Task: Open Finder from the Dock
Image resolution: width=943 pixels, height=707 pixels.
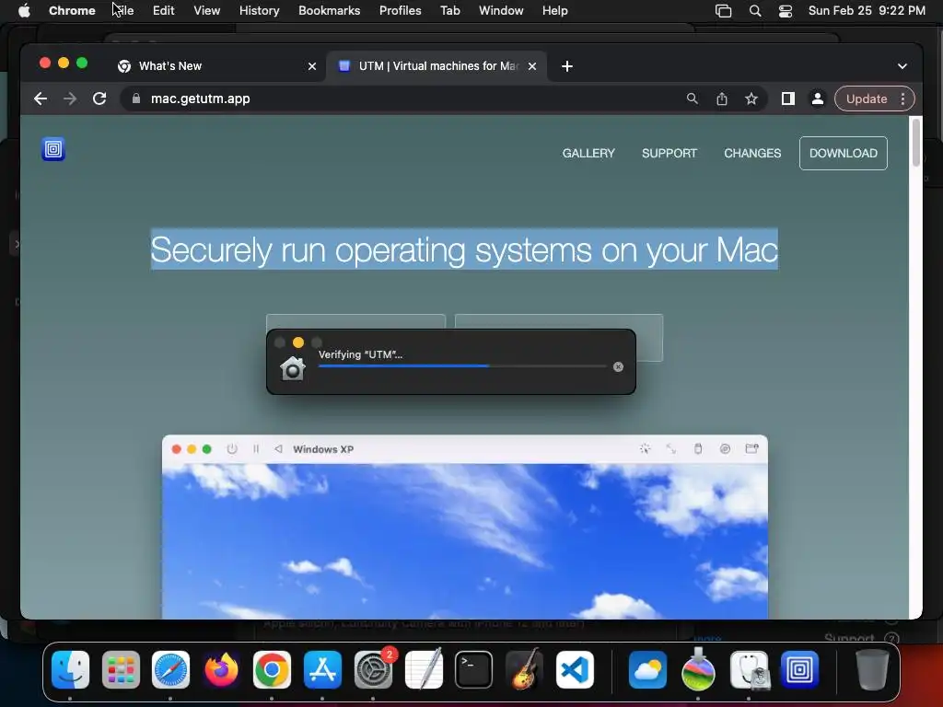Action: click(70, 669)
